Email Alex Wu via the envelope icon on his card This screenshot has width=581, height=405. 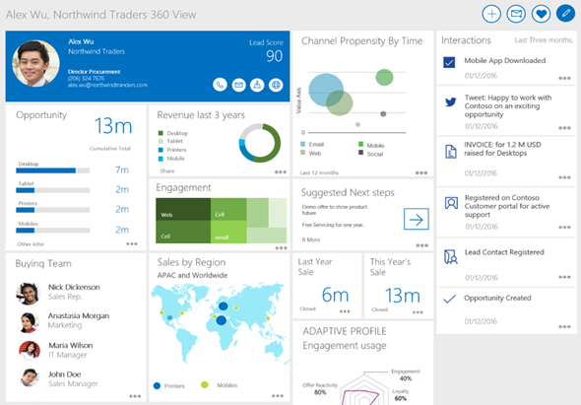pyautogui.click(x=238, y=85)
